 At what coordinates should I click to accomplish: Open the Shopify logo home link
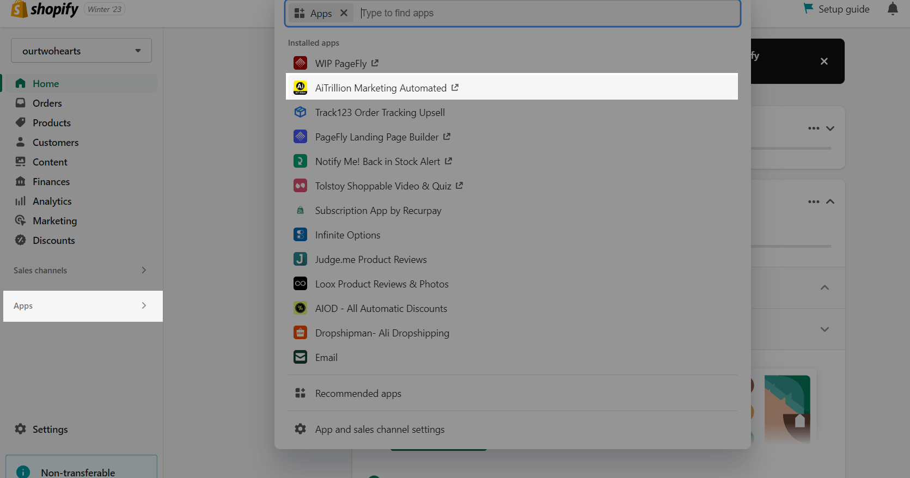point(45,9)
